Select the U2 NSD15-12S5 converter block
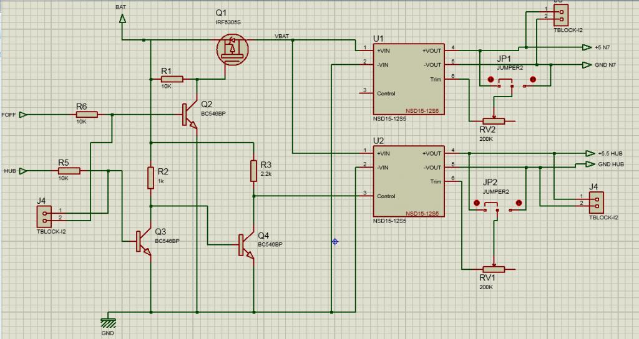The image size is (639, 339). pyautogui.click(x=408, y=179)
